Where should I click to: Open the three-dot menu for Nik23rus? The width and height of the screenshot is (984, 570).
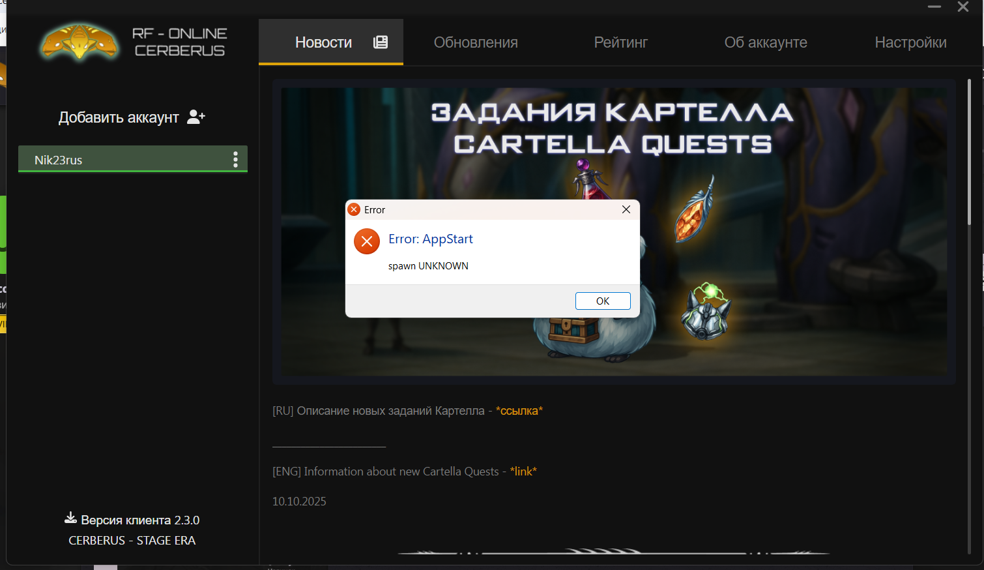[235, 160]
